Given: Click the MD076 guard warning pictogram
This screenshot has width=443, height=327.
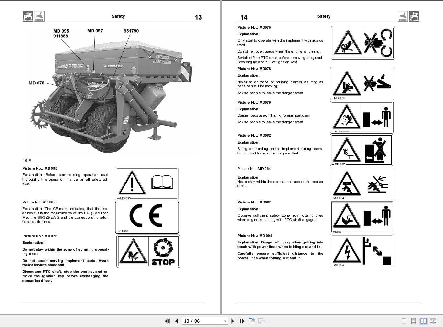Looking at the screenshot, I should click(x=363, y=43).
